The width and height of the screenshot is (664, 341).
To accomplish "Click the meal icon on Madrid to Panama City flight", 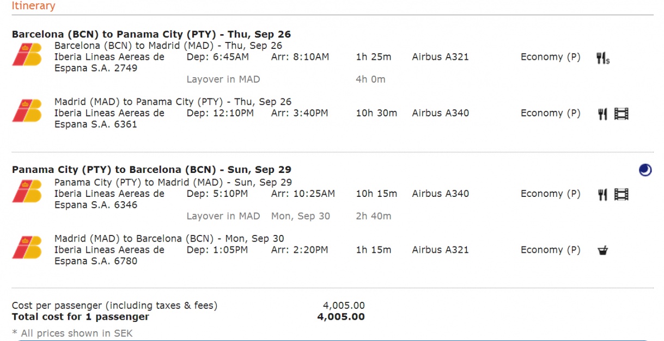I will [x=602, y=114].
